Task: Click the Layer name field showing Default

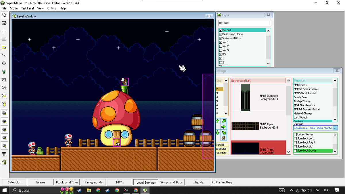Action: pyautogui.click(x=245, y=23)
